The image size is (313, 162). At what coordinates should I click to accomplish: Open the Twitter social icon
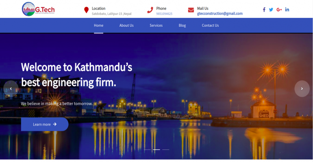271,10
